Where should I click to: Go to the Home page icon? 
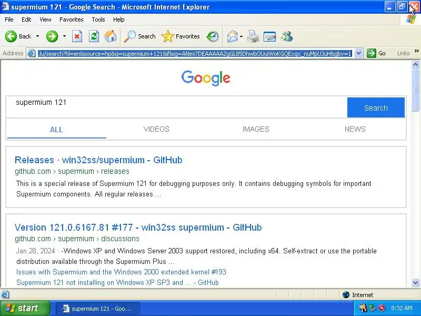(x=111, y=36)
